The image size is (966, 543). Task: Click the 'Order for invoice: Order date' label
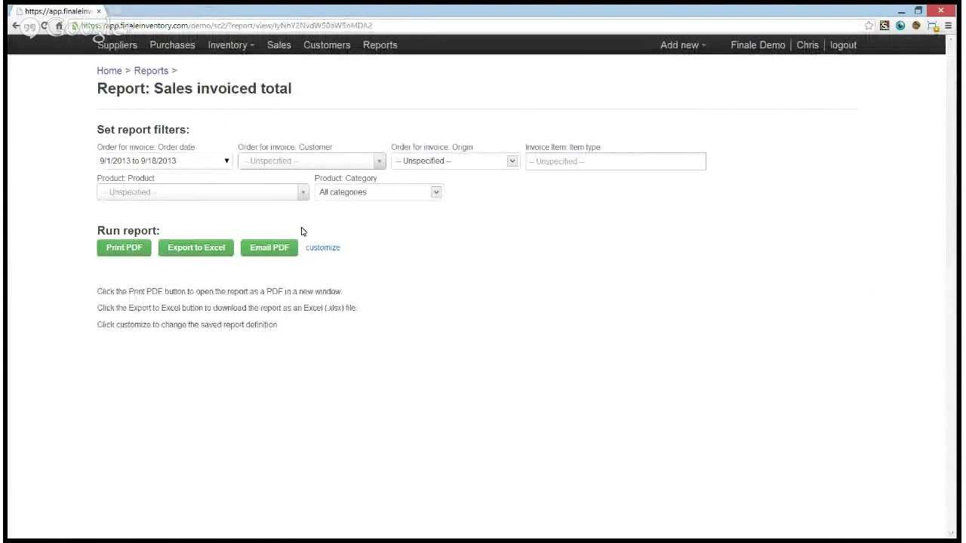(x=146, y=147)
